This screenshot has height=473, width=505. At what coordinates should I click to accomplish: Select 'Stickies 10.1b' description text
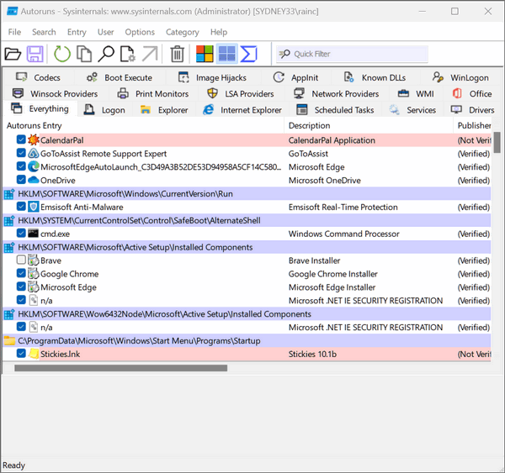pyautogui.click(x=312, y=354)
